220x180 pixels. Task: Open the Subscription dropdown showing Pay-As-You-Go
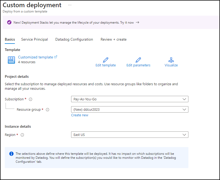pyautogui.click(x=130, y=99)
